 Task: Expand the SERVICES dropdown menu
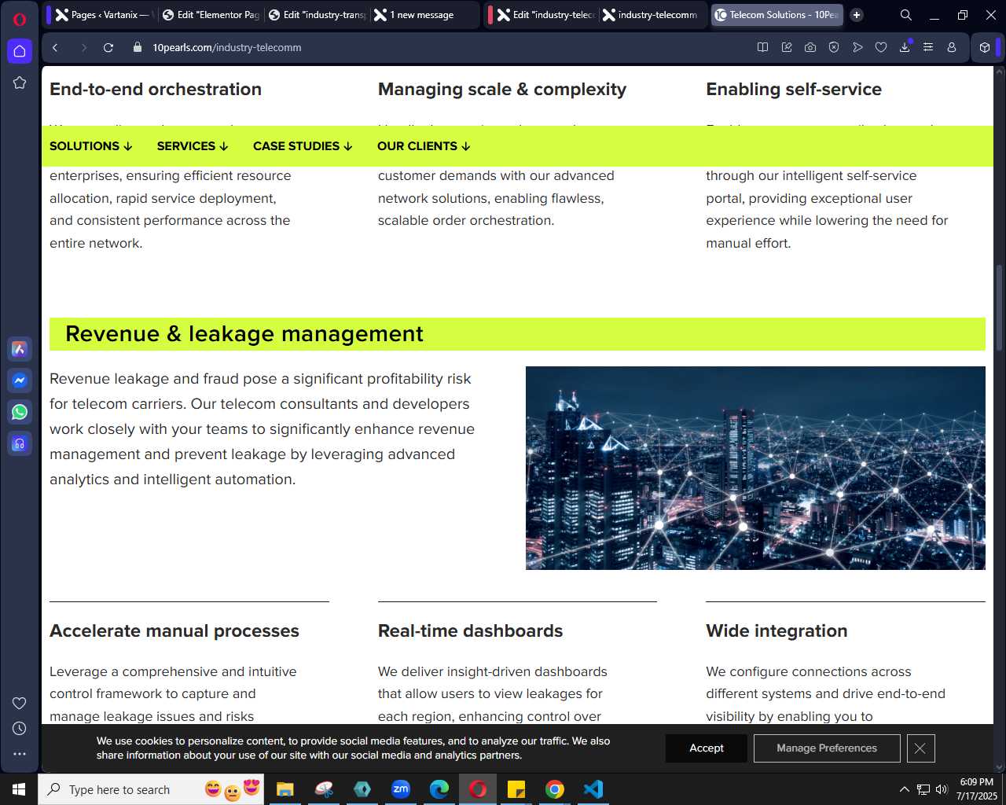coord(193,146)
